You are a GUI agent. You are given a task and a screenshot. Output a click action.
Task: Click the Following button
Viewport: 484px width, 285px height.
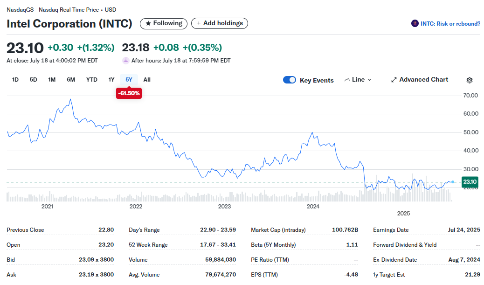(164, 23)
